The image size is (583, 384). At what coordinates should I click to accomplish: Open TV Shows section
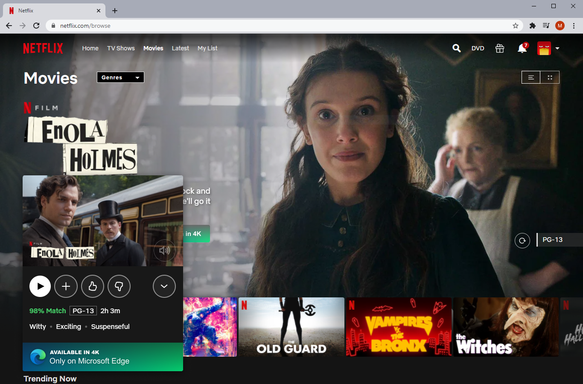point(121,48)
